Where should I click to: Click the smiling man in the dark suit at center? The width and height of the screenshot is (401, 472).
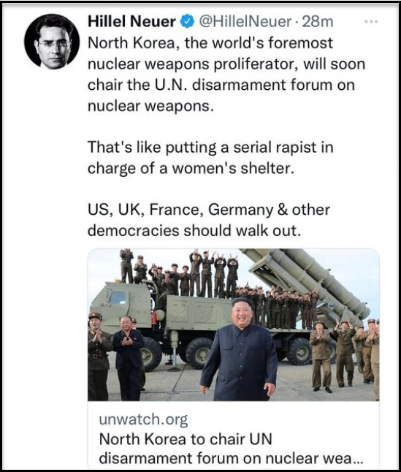(x=240, y=349)
